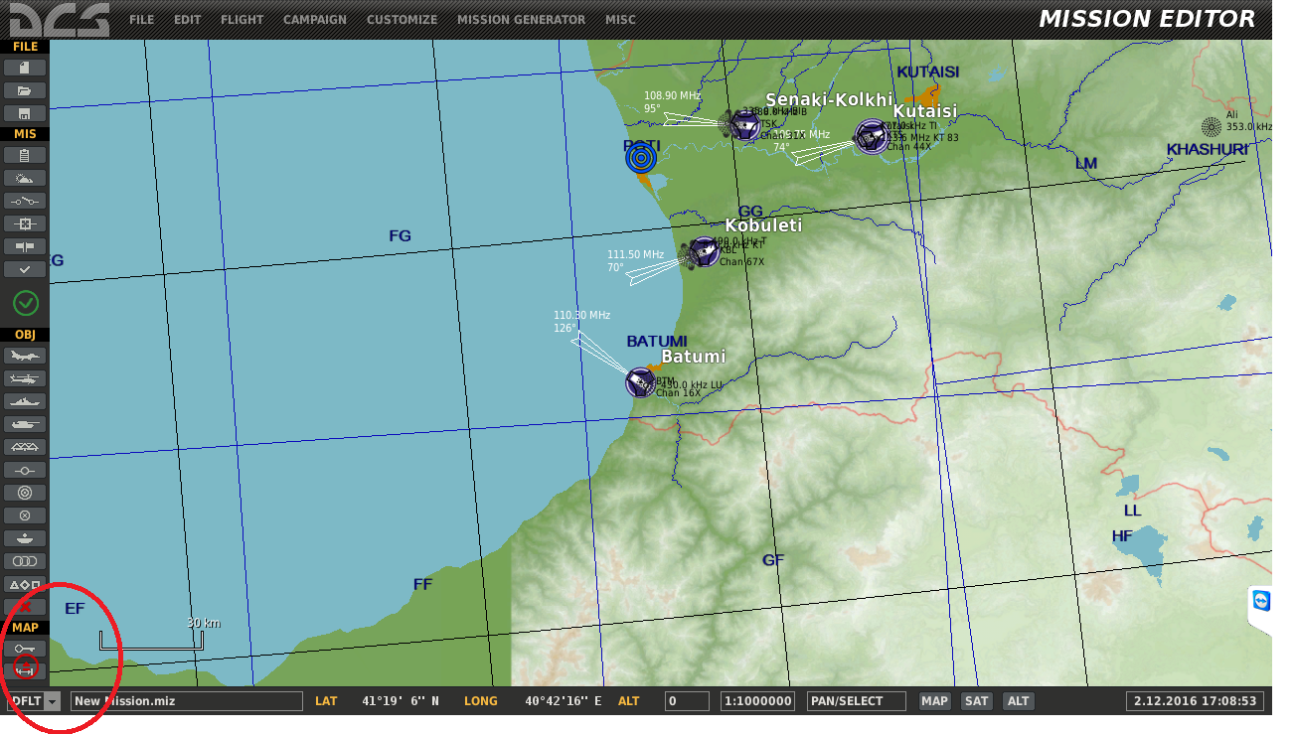
Task: Select the dome-shaped OBJ tool
Action: click(25, 538)
